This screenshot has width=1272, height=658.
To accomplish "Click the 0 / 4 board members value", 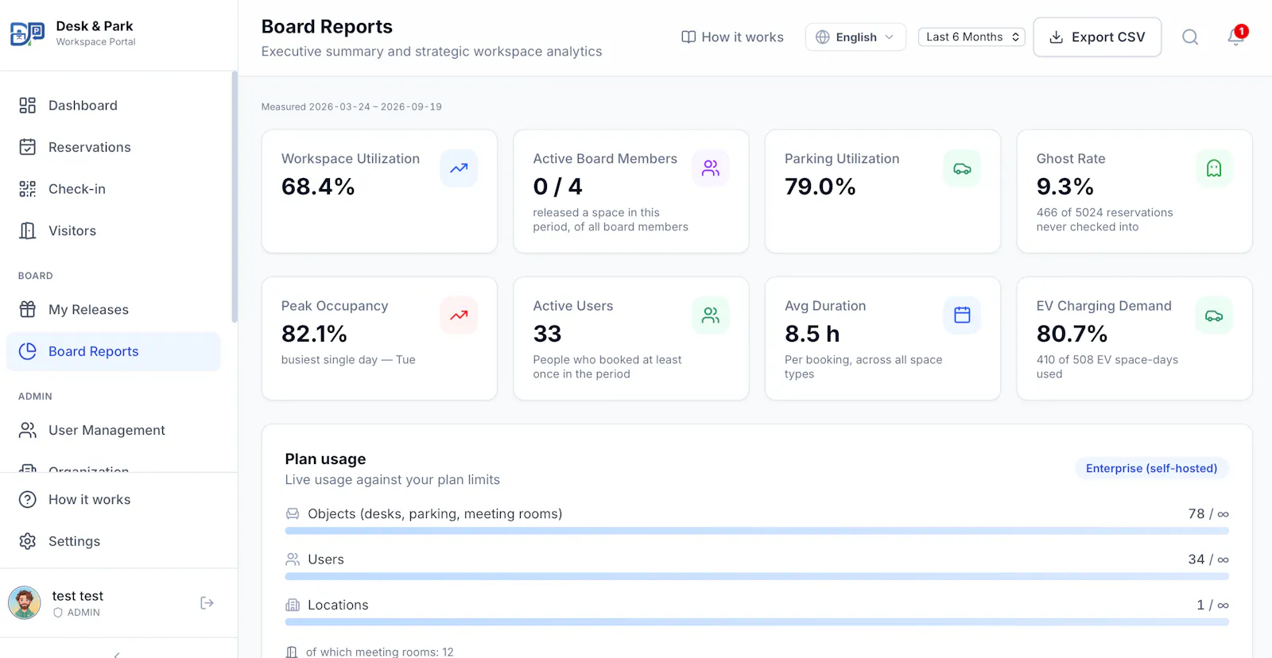I will tap(557, 187).
